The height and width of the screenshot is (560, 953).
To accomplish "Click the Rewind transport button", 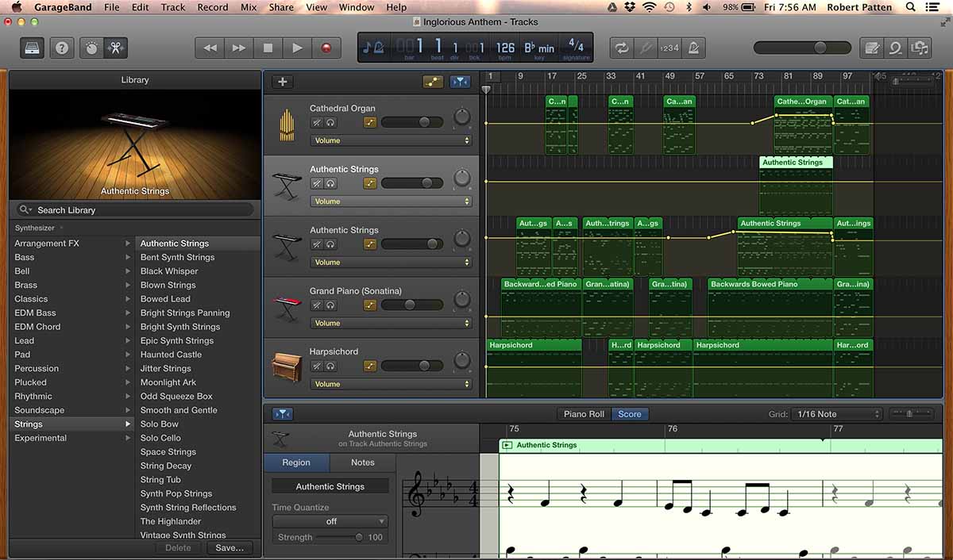I will (210, 48).
